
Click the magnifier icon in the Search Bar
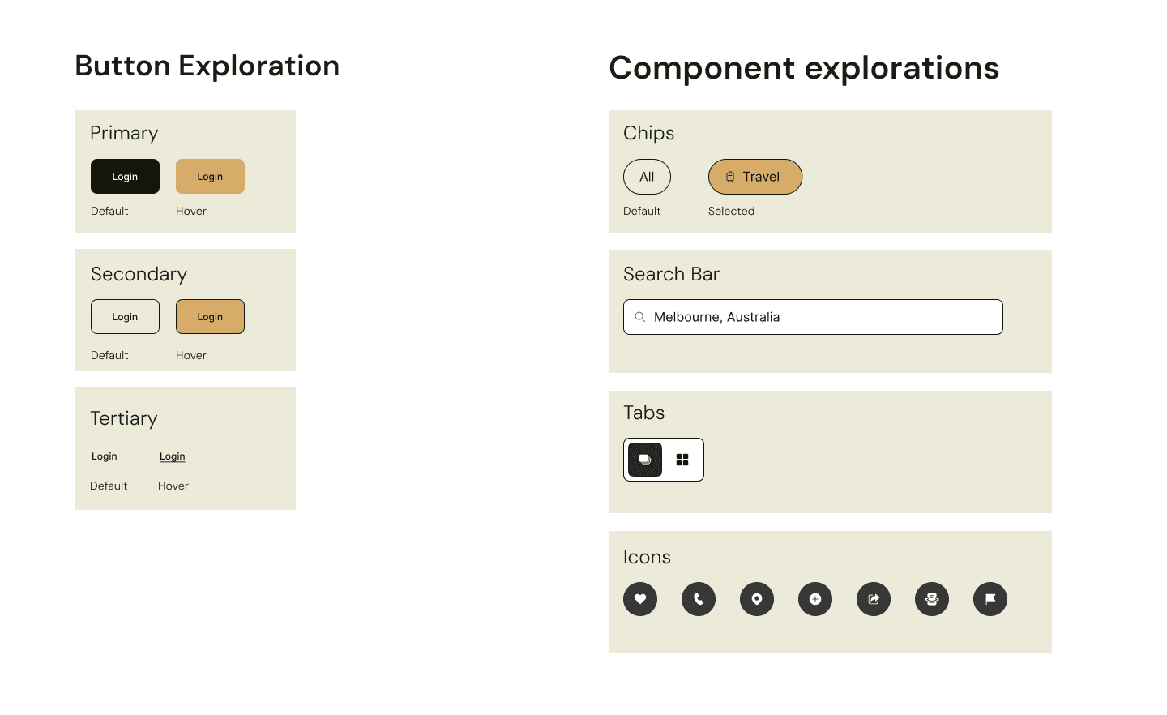[x=639, y=317]
